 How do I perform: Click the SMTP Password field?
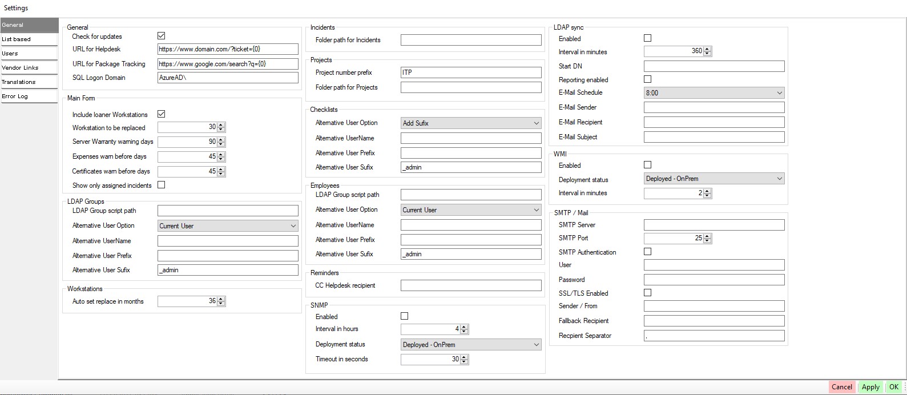[x=714, y=280]
